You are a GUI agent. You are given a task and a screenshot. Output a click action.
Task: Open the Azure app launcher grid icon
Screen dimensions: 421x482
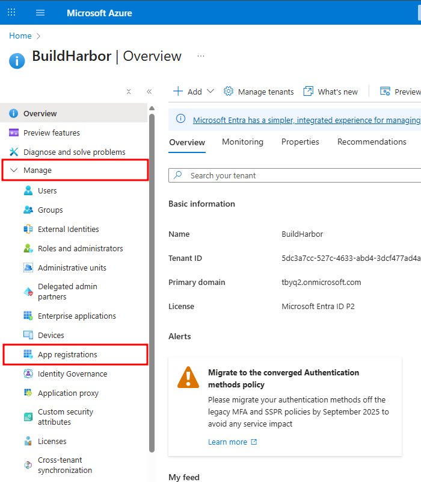[x=11, y=13]
